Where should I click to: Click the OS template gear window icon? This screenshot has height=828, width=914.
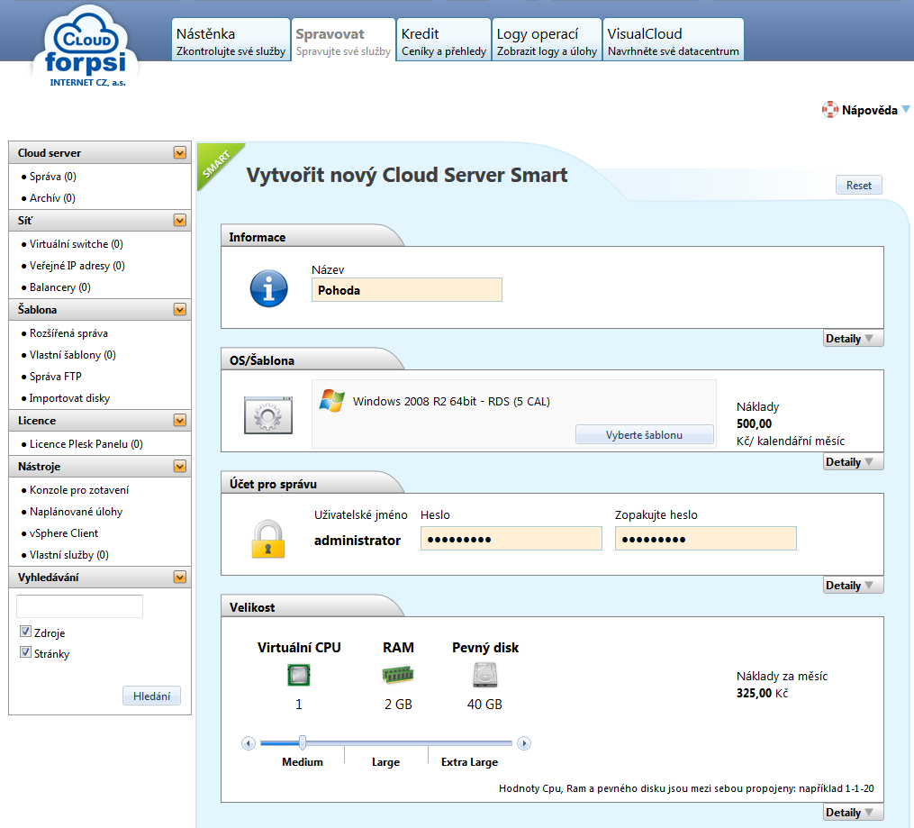pos(268,415)
